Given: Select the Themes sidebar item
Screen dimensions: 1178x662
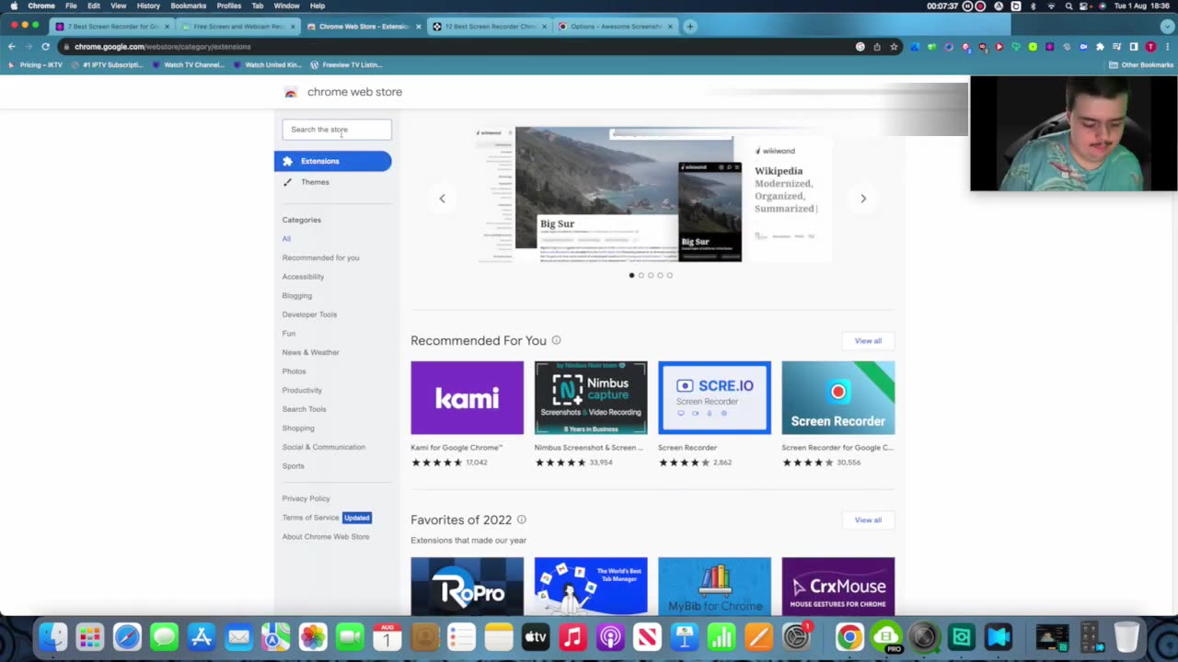Looking at the screenshot, I should [315, 182].
